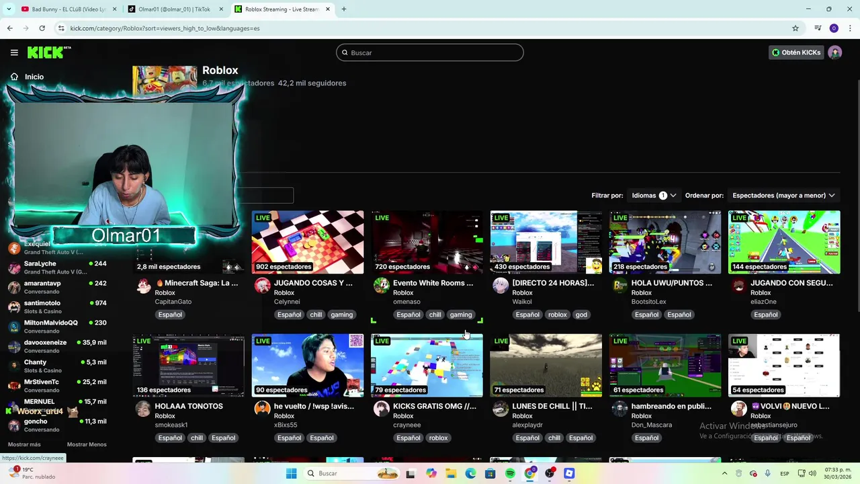Open amarantavp channel in sidebar
Screen dimensions: 860x484
click(x=58, y=287)
